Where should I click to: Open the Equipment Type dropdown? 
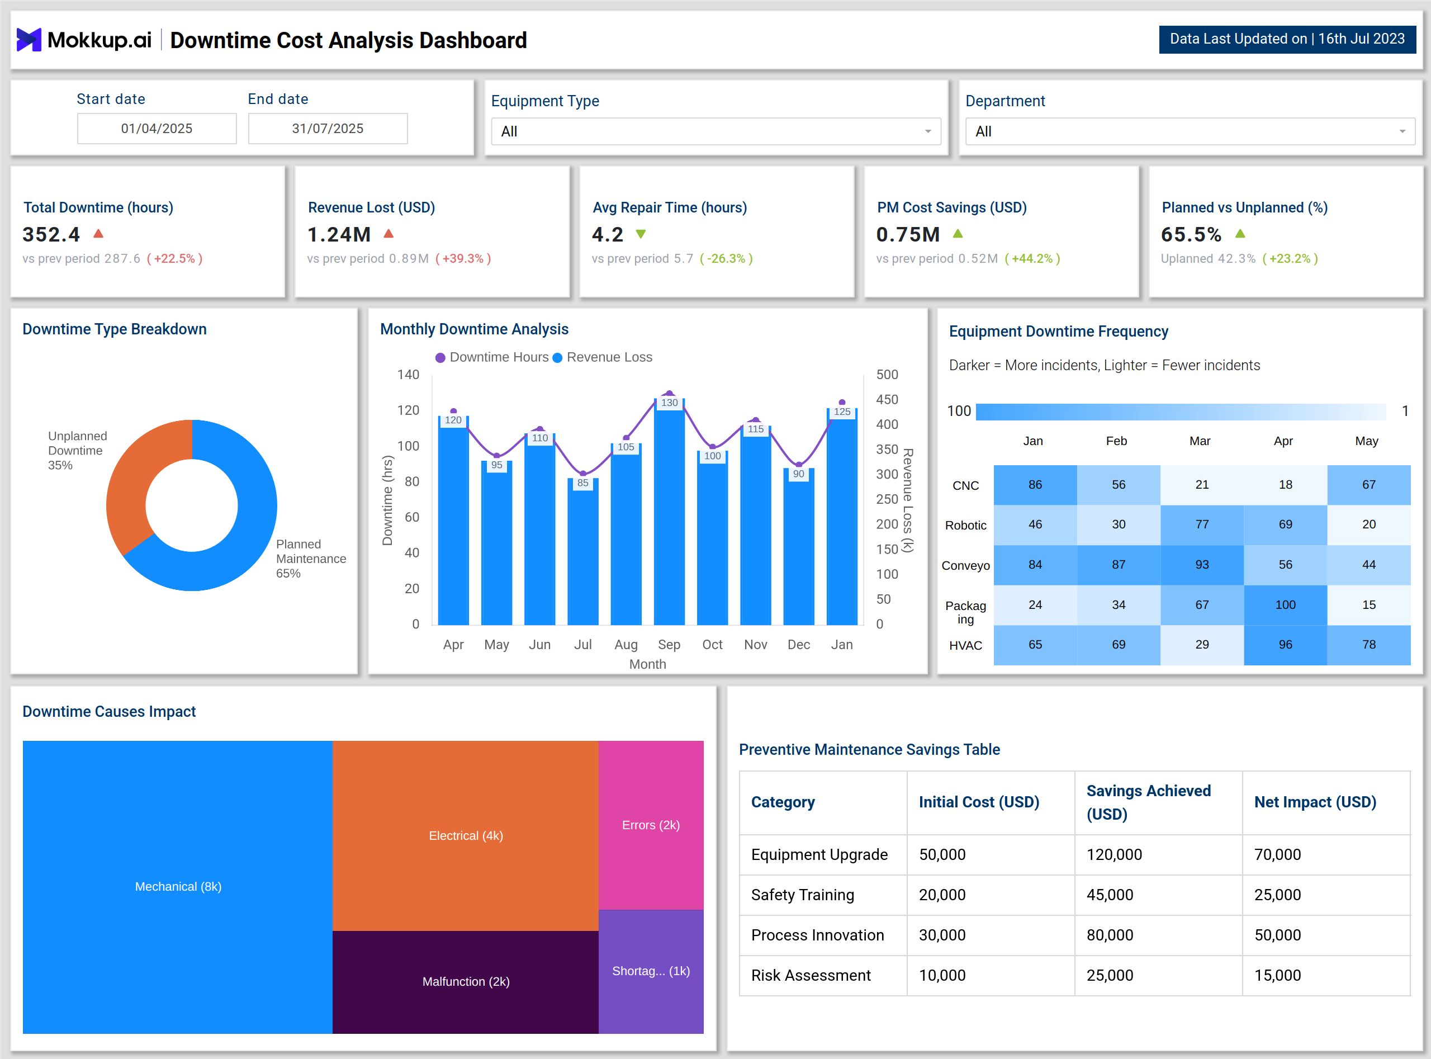point(716,131)
